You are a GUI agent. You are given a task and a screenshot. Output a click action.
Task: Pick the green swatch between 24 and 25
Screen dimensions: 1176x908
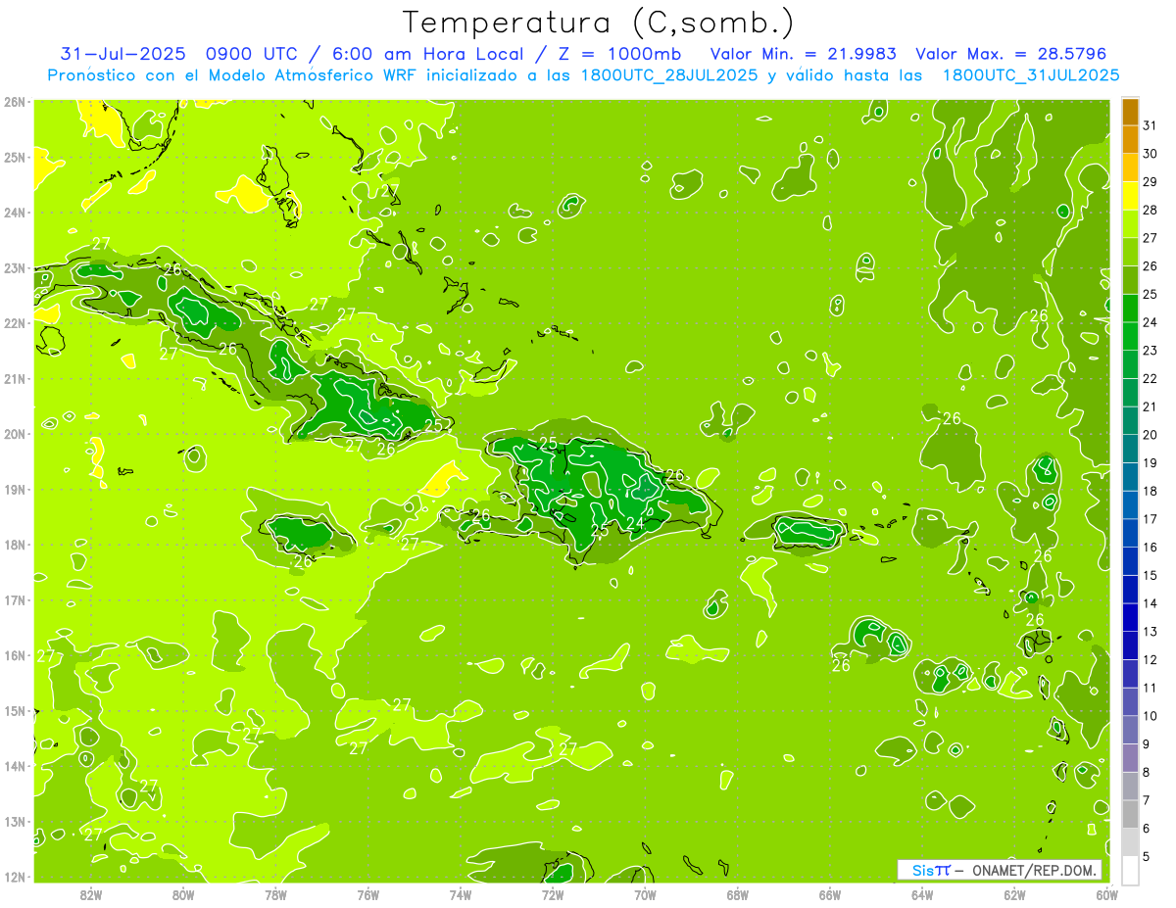pos(1131,309)
